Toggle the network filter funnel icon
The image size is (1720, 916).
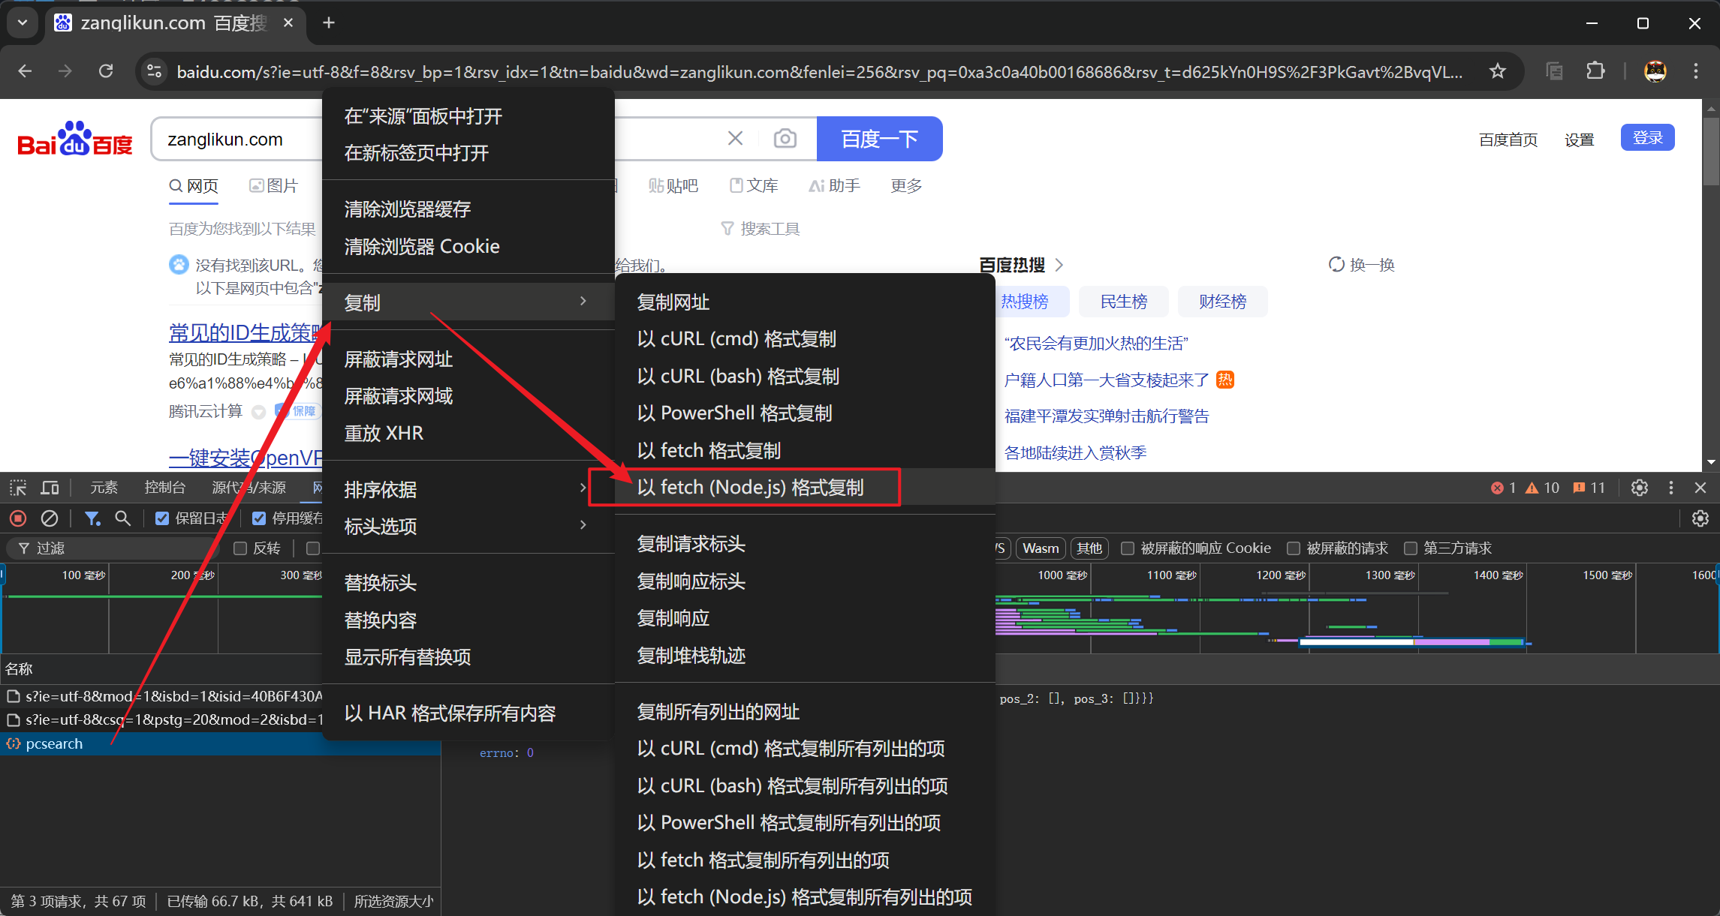click(92, 518)
